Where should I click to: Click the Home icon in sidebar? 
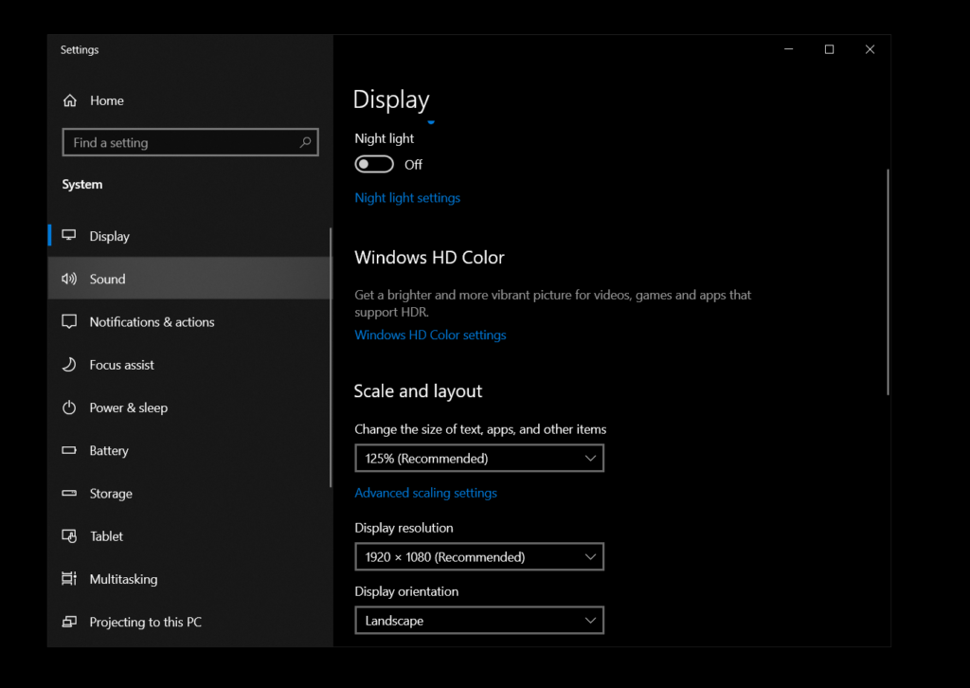[69, 100]
